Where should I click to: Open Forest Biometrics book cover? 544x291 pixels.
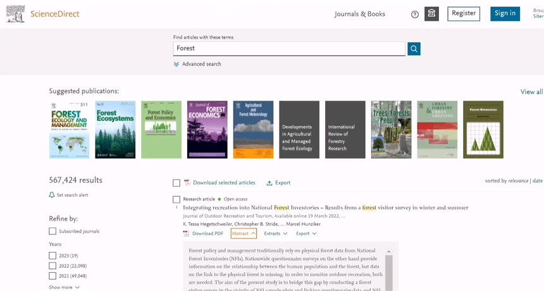[x=483, y=130]
